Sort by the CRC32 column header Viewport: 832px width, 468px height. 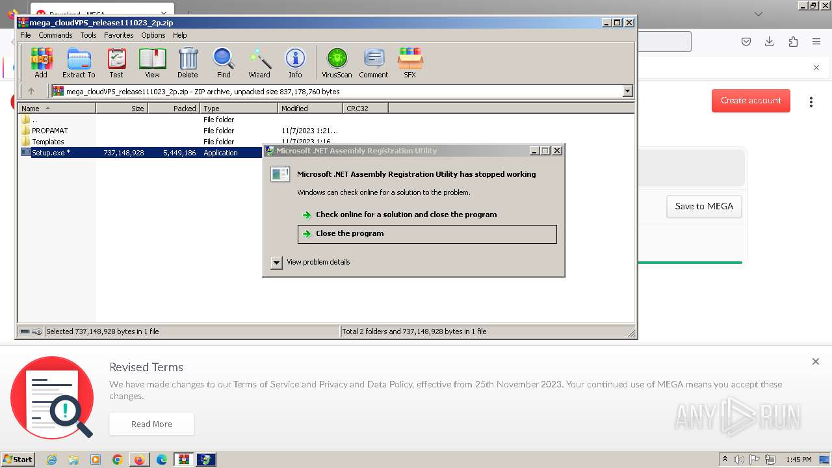(366, 109)
